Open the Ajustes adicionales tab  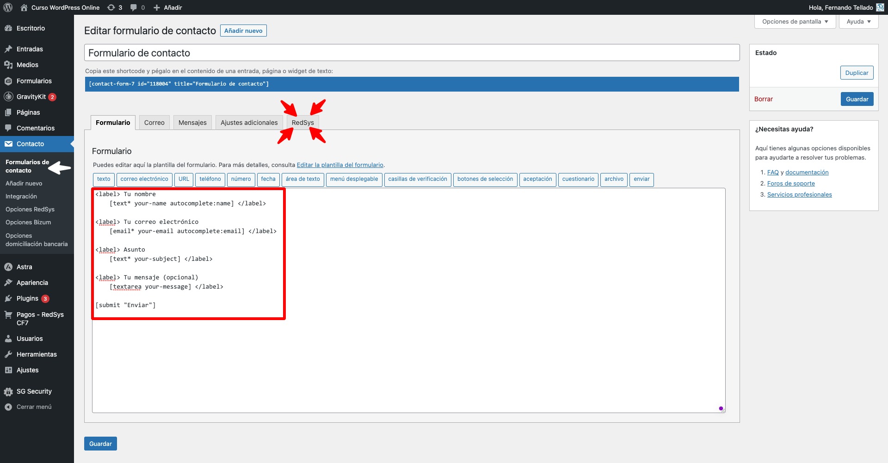click(249, 122)
